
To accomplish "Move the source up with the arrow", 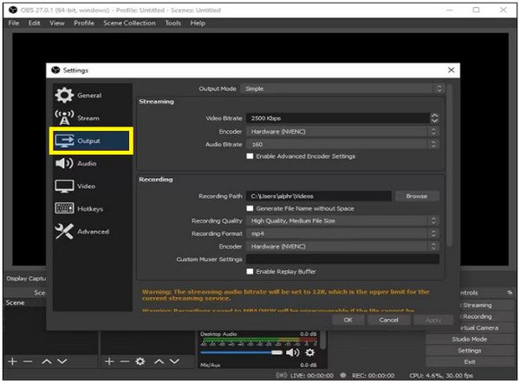I will 159,361.
